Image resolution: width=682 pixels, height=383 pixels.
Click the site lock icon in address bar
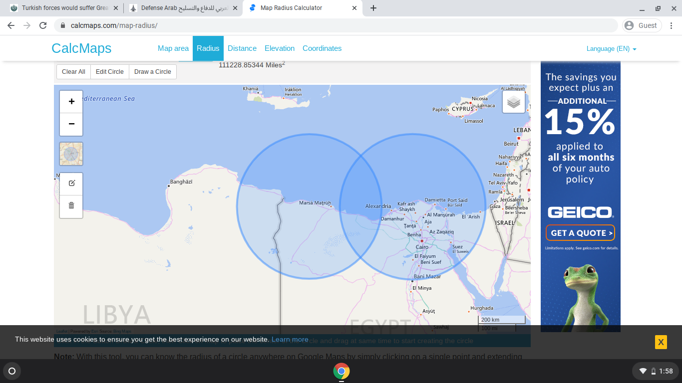63,25
